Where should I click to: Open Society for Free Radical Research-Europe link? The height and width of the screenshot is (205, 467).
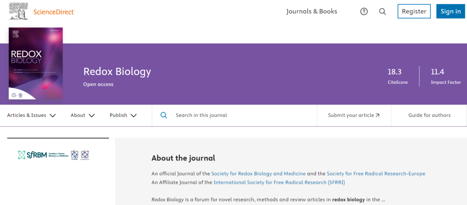(376, 174)
